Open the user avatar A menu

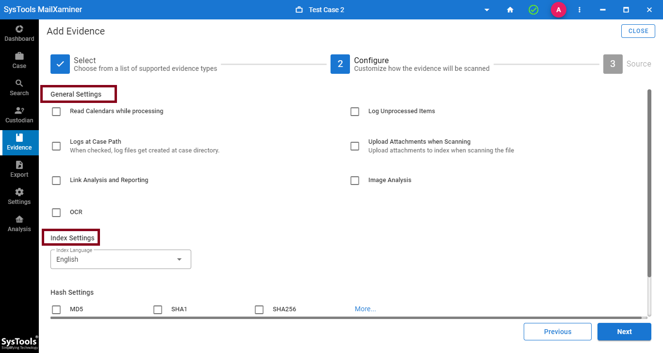pos(559,10)
